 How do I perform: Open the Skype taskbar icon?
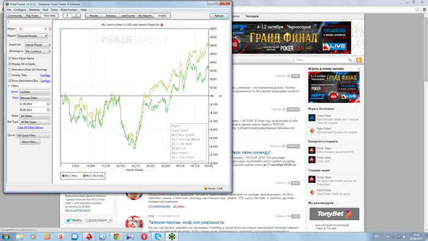(158, 237)
